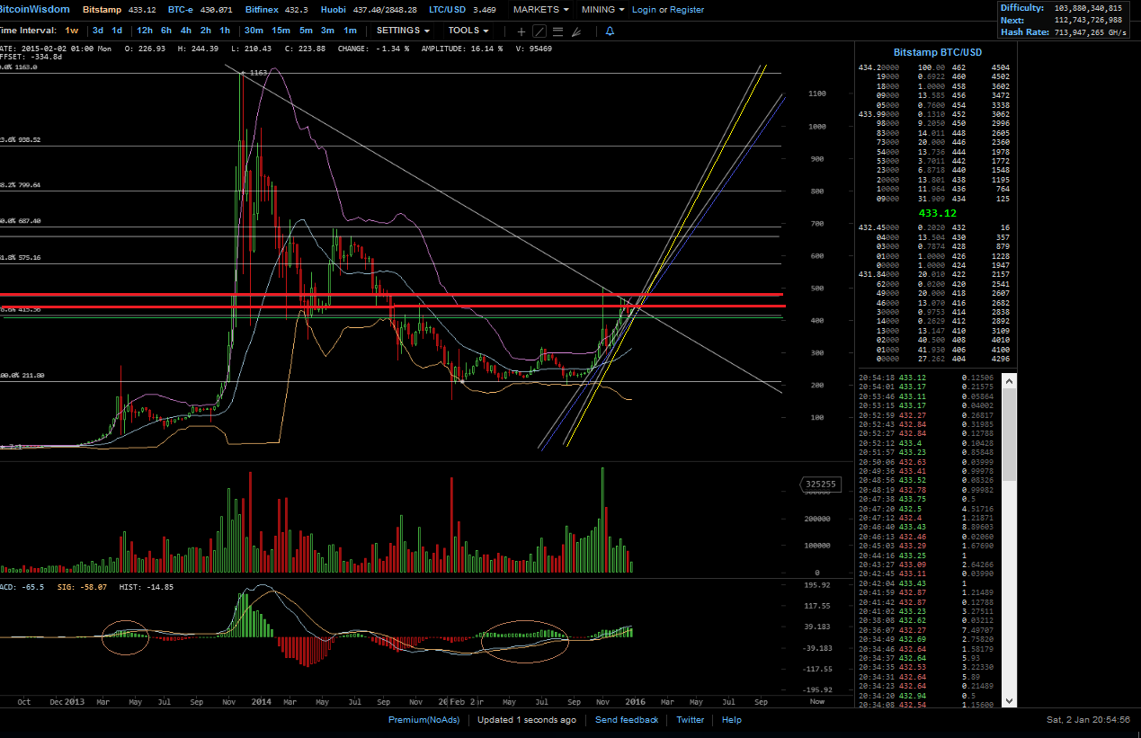Open the Login link

[644, 10]
